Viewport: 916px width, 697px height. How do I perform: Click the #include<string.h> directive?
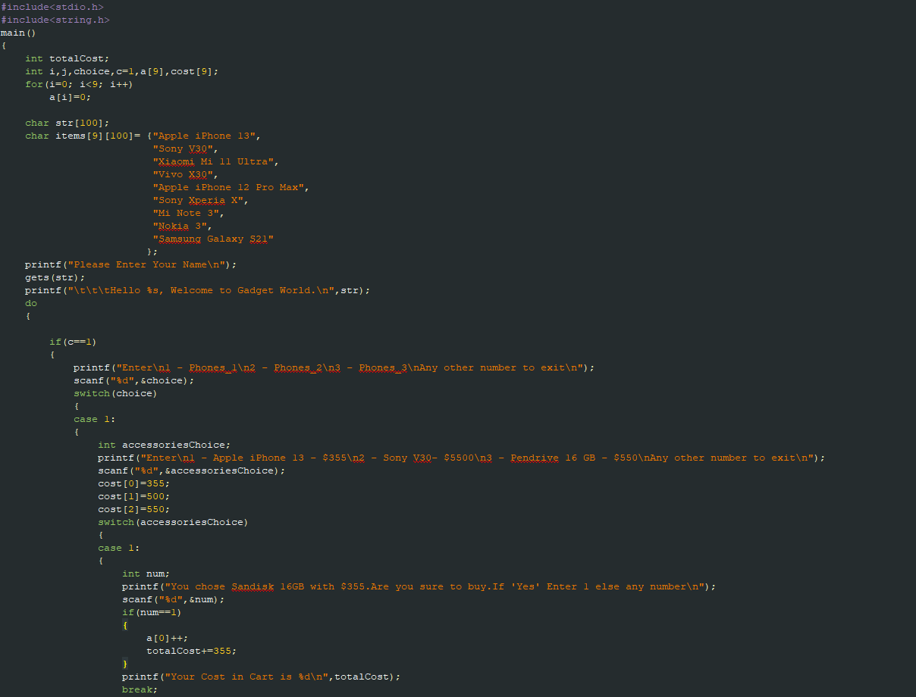tap(53, 20)
